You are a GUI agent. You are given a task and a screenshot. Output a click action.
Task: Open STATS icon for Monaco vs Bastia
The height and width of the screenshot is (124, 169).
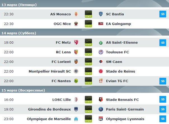click(88, 14)
